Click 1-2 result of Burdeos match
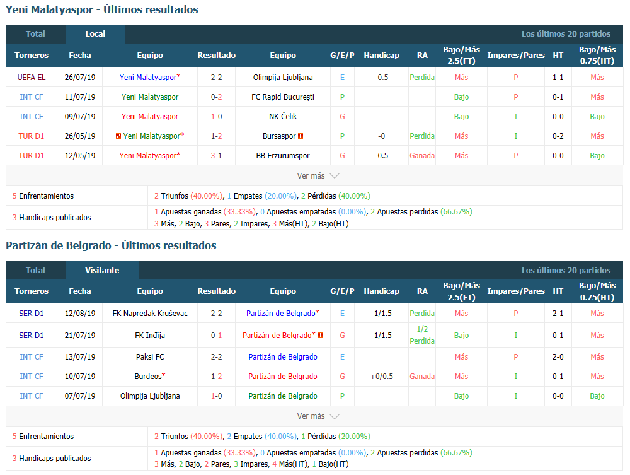The height and width of the screenshot is (475, 630). (x=217, y=377)
